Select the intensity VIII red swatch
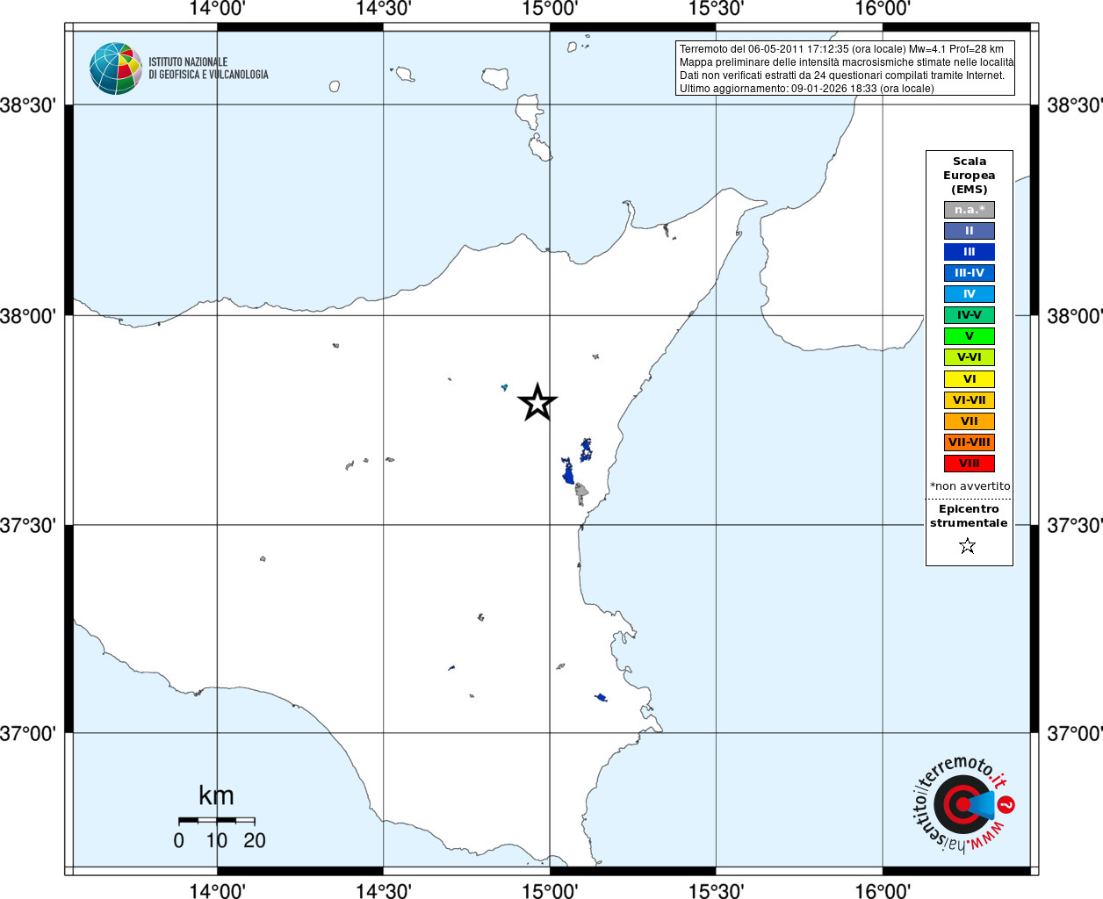This screenshot has width=1103, height=899. (x=970, y=464)
